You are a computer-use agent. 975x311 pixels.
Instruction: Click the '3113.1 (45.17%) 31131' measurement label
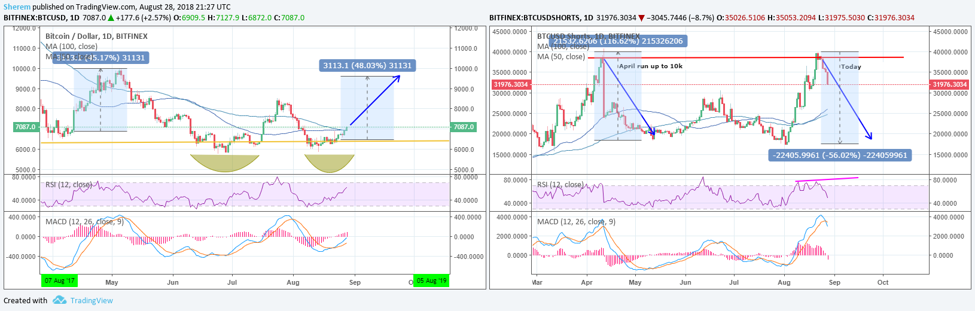(100, 57)
